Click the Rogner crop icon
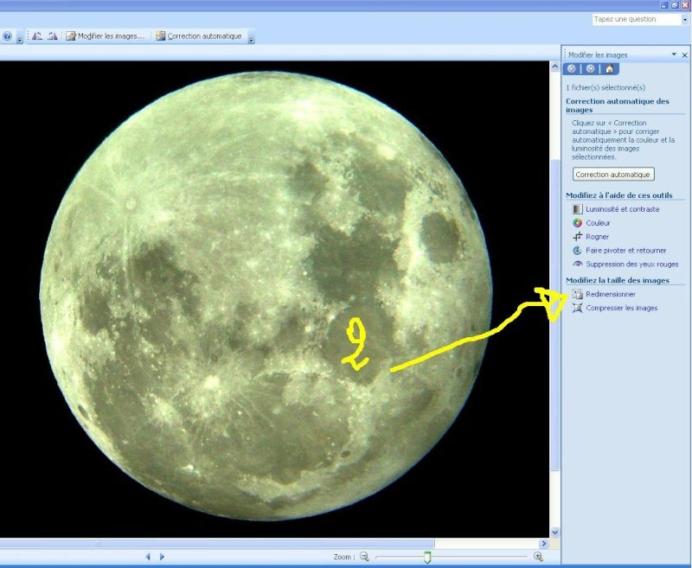This screenshot has width=692, height=568. pyautogui.click(x=577, y=237)
